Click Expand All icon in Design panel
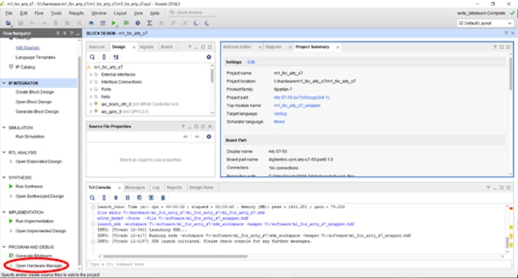The height and width of the screenshot is (278, 518). click(115, 57)
